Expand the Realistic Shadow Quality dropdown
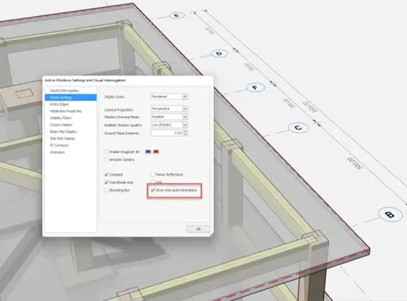407x301 pixels. point(170,125)
